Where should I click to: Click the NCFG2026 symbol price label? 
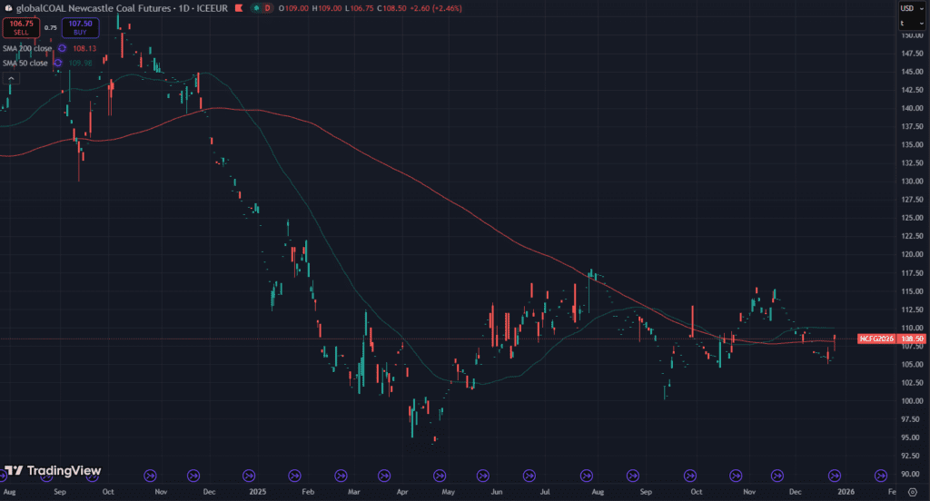(x=876, y=339)
